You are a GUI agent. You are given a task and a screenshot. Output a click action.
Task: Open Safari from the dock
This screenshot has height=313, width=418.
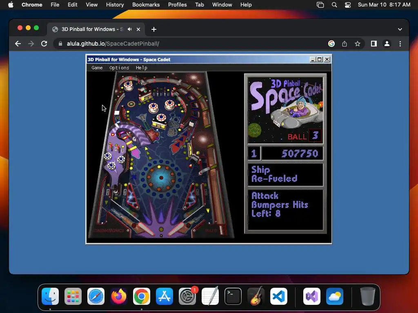[96, 296]
